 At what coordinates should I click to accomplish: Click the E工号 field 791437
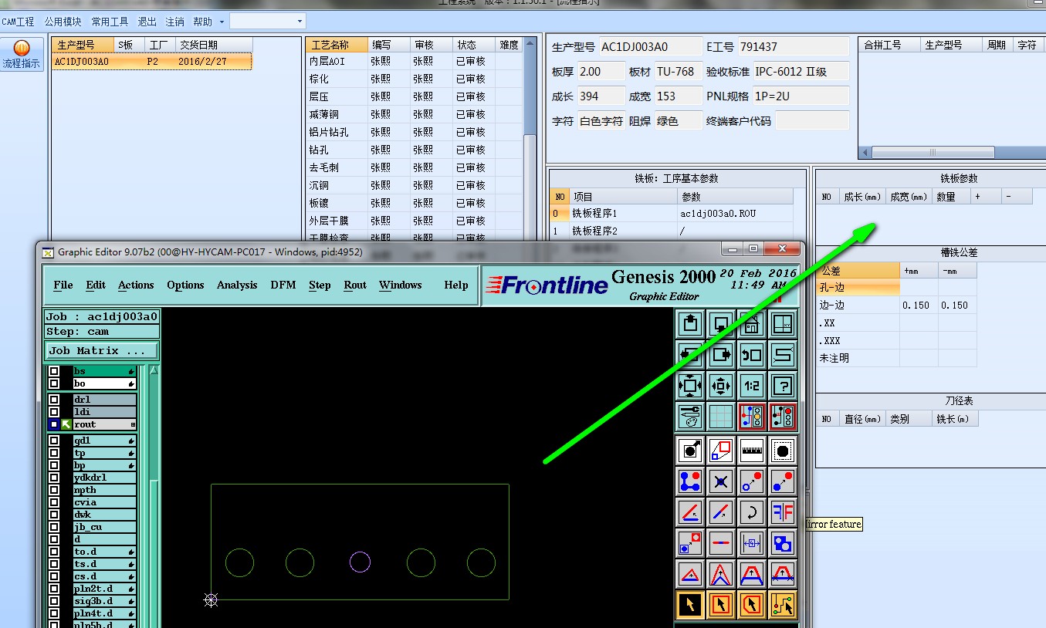tap(794, 47)
